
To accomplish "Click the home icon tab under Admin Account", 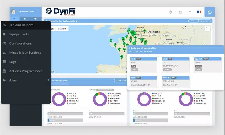I will click(15, 19).
